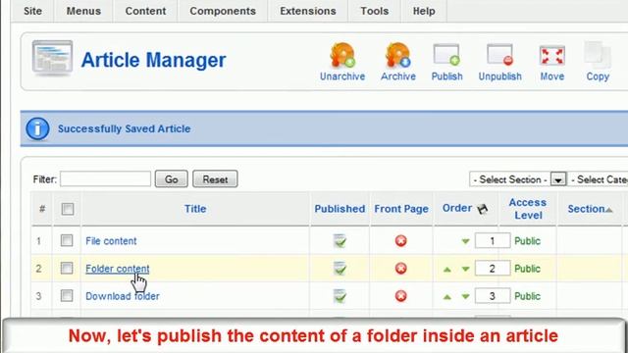Toggle published status of Download folder
The height and width of the screenshot is (353, 628).
(x=340, y=296)
